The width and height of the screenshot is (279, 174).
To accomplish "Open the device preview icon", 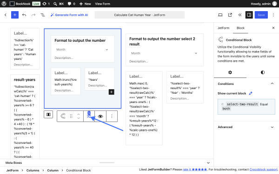I will [x=220, y=15].
